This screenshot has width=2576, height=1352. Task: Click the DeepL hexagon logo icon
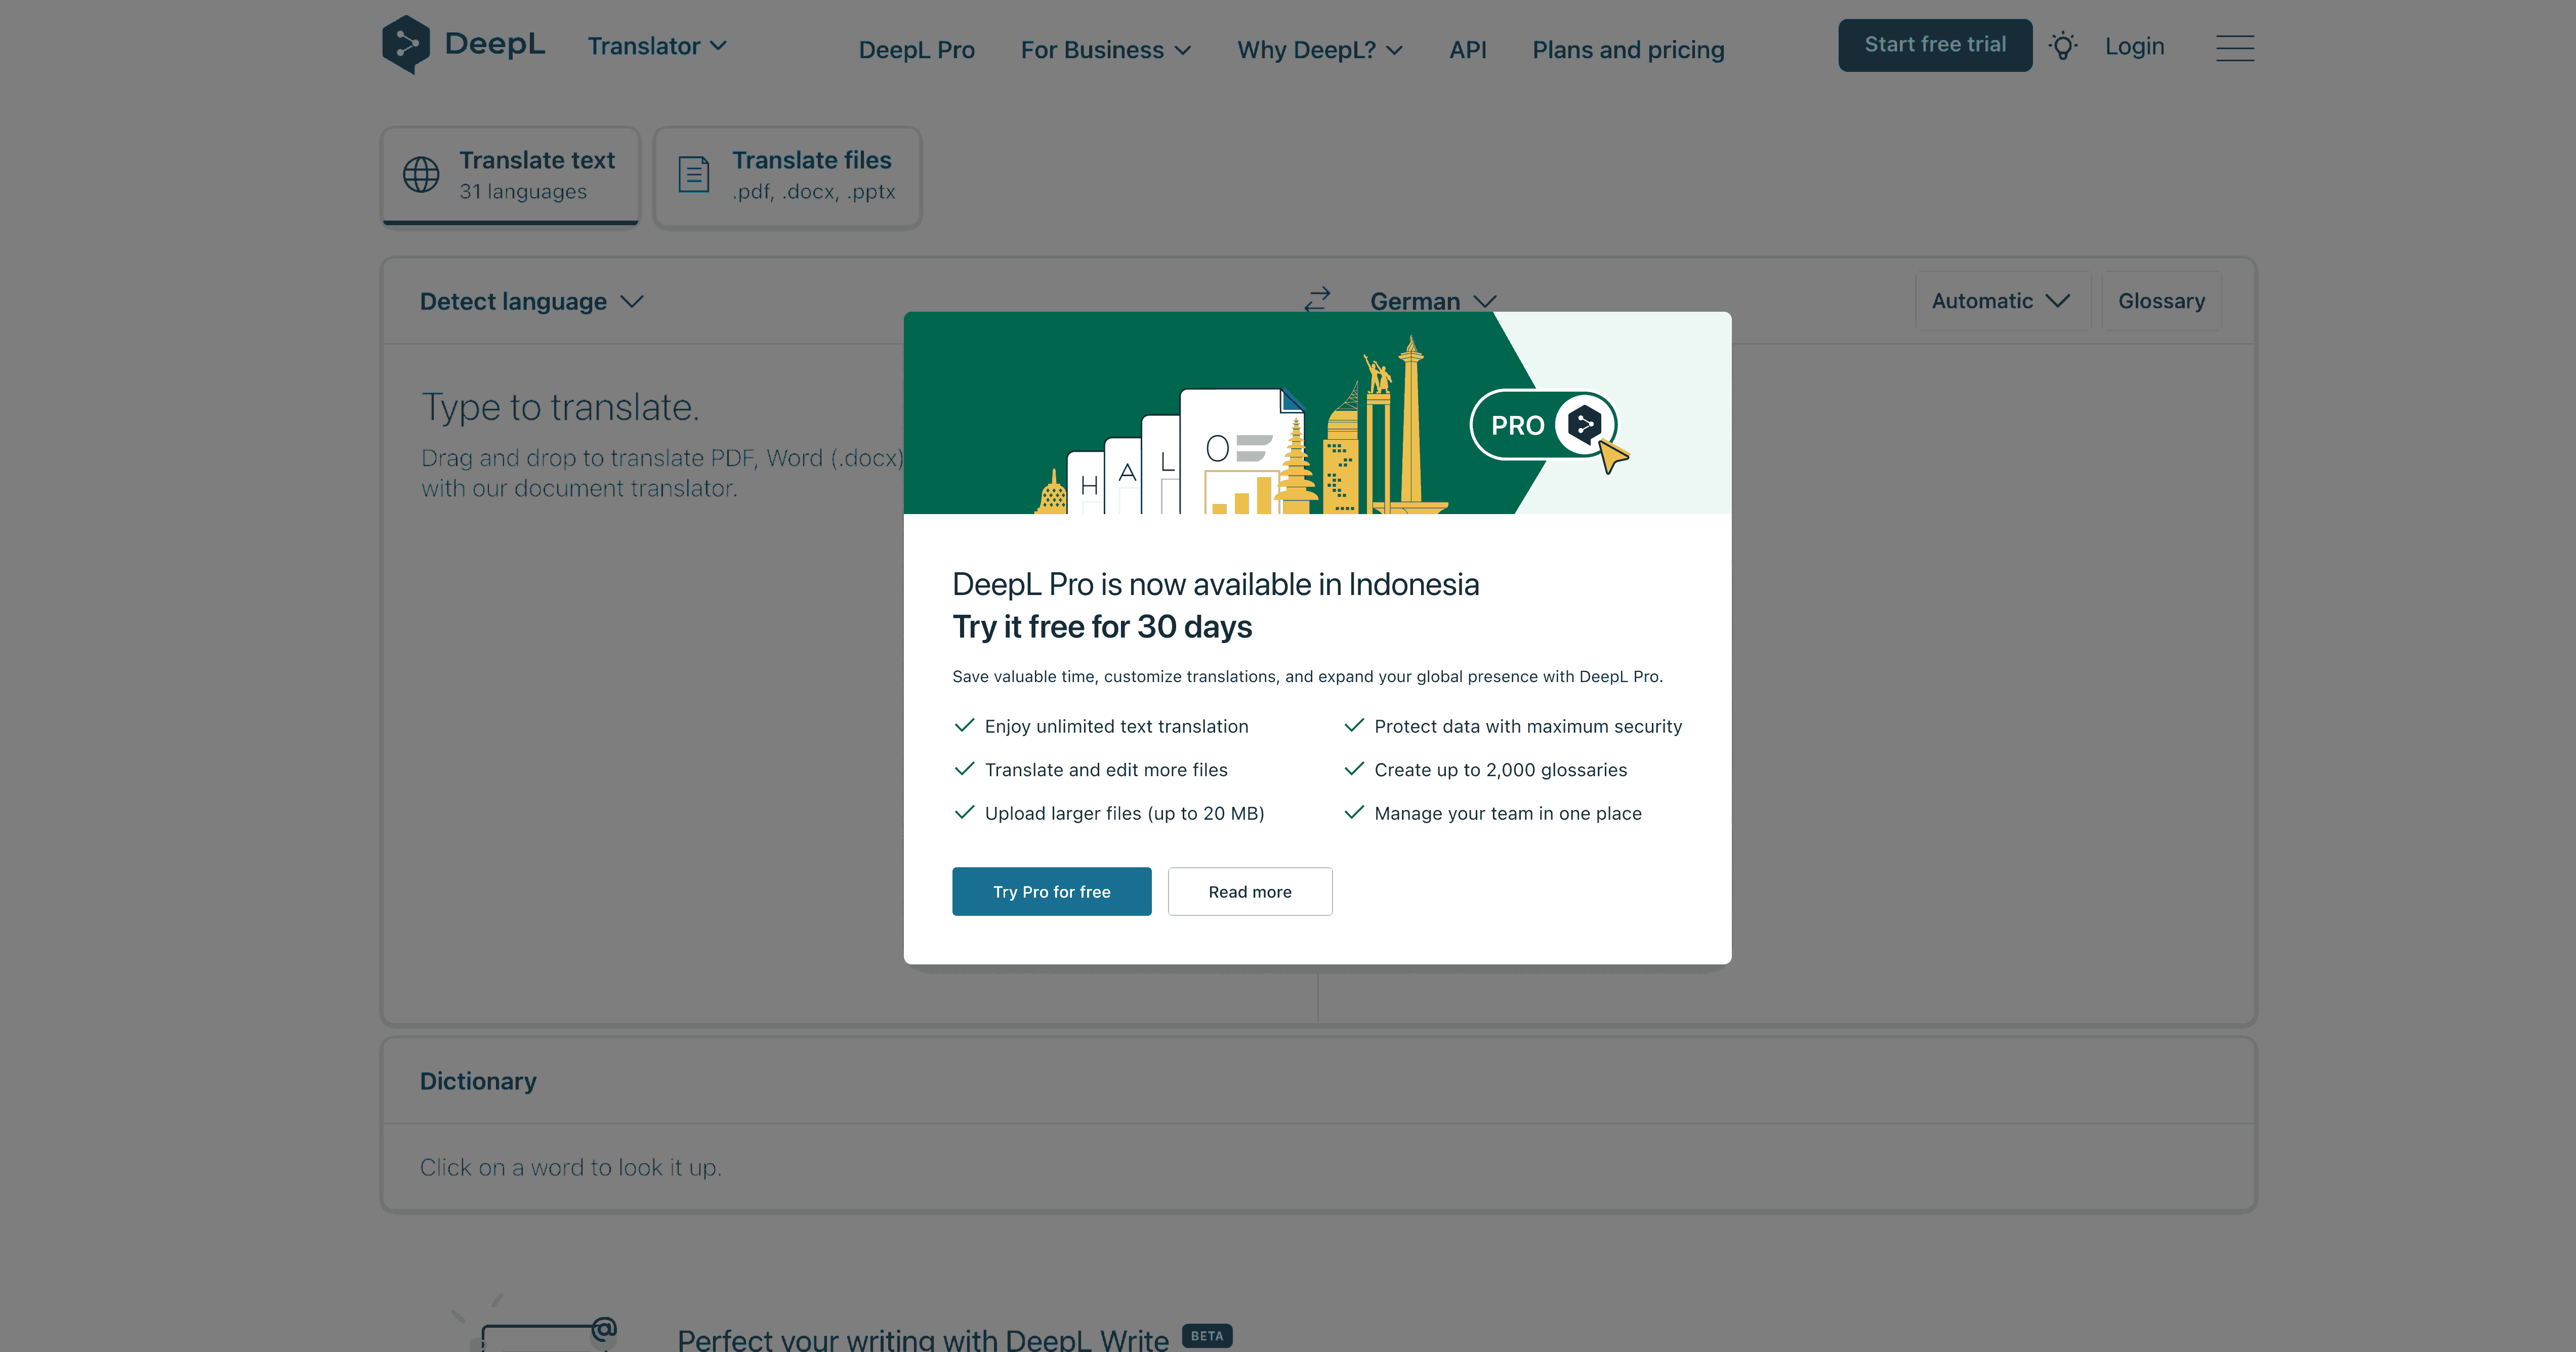406,45
